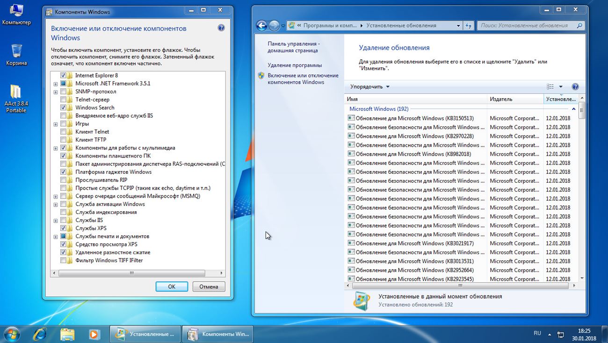Open help in the updates window toolbar

click(575, 86)
